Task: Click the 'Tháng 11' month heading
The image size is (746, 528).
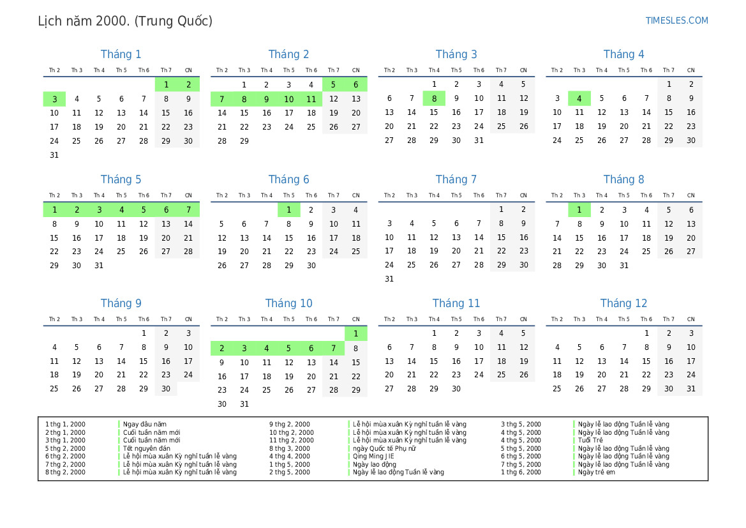Action: [x=456, y=303]
